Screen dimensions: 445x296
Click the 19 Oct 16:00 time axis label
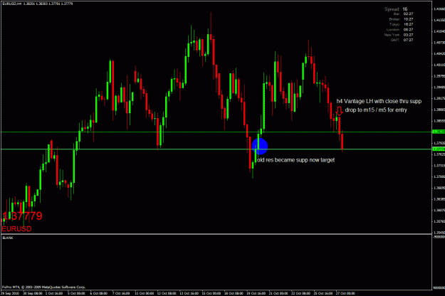tap(256, 293)
